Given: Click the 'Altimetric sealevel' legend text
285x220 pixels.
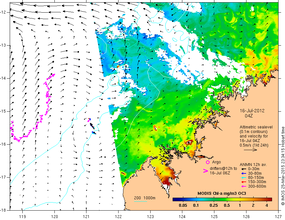Looking at the screenshot, I should click(256, 127).
